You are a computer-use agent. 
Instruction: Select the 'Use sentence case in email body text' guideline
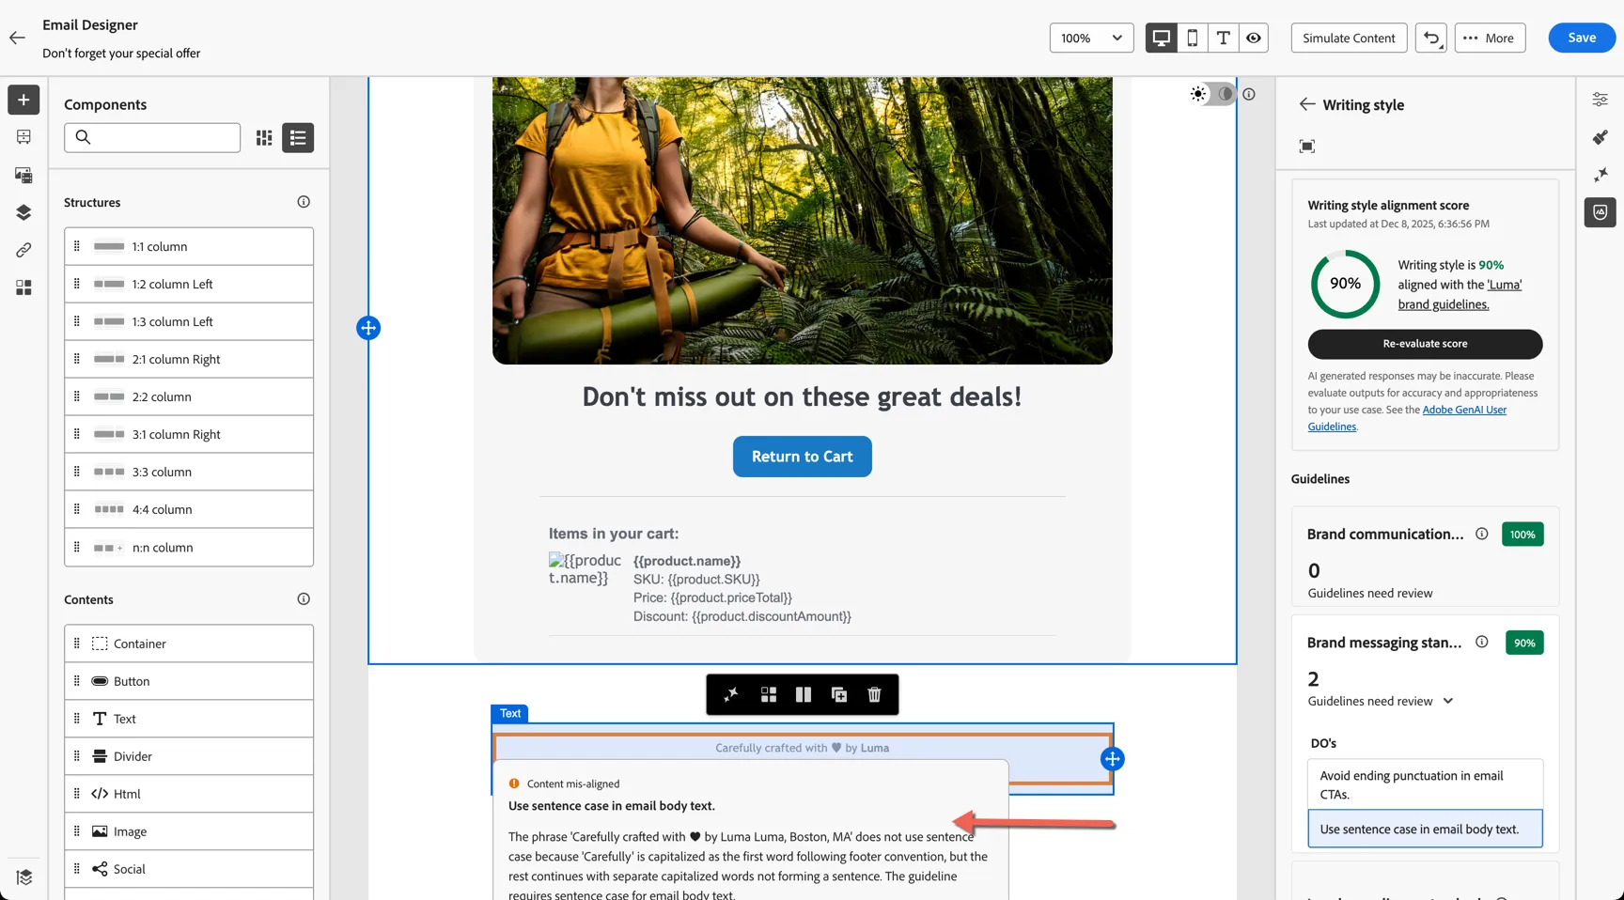[x=1425, y=829]
